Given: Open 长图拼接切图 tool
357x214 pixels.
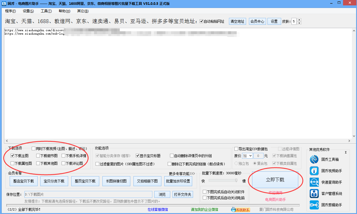Looking at the screenshot, I should coord(116,181).
